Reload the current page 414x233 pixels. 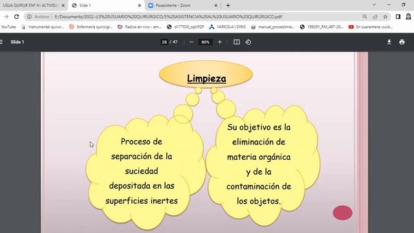(x=16, y=17)
